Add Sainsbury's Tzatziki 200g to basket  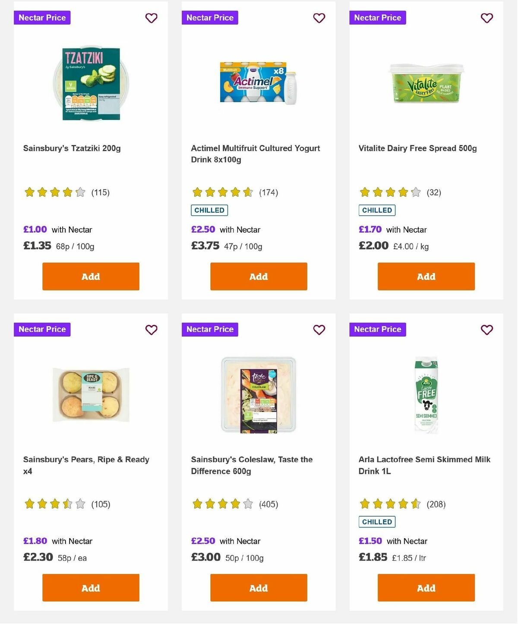click(x=90, y=276)
